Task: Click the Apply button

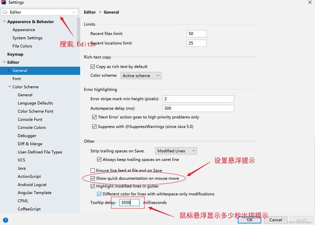Action: [302, 220]
